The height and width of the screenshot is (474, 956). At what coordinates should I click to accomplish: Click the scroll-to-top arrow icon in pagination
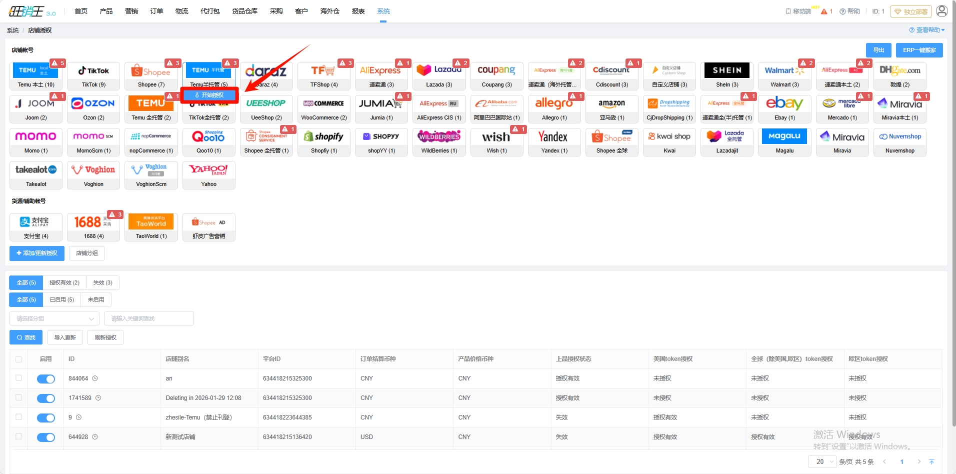[x=931, y=461]
